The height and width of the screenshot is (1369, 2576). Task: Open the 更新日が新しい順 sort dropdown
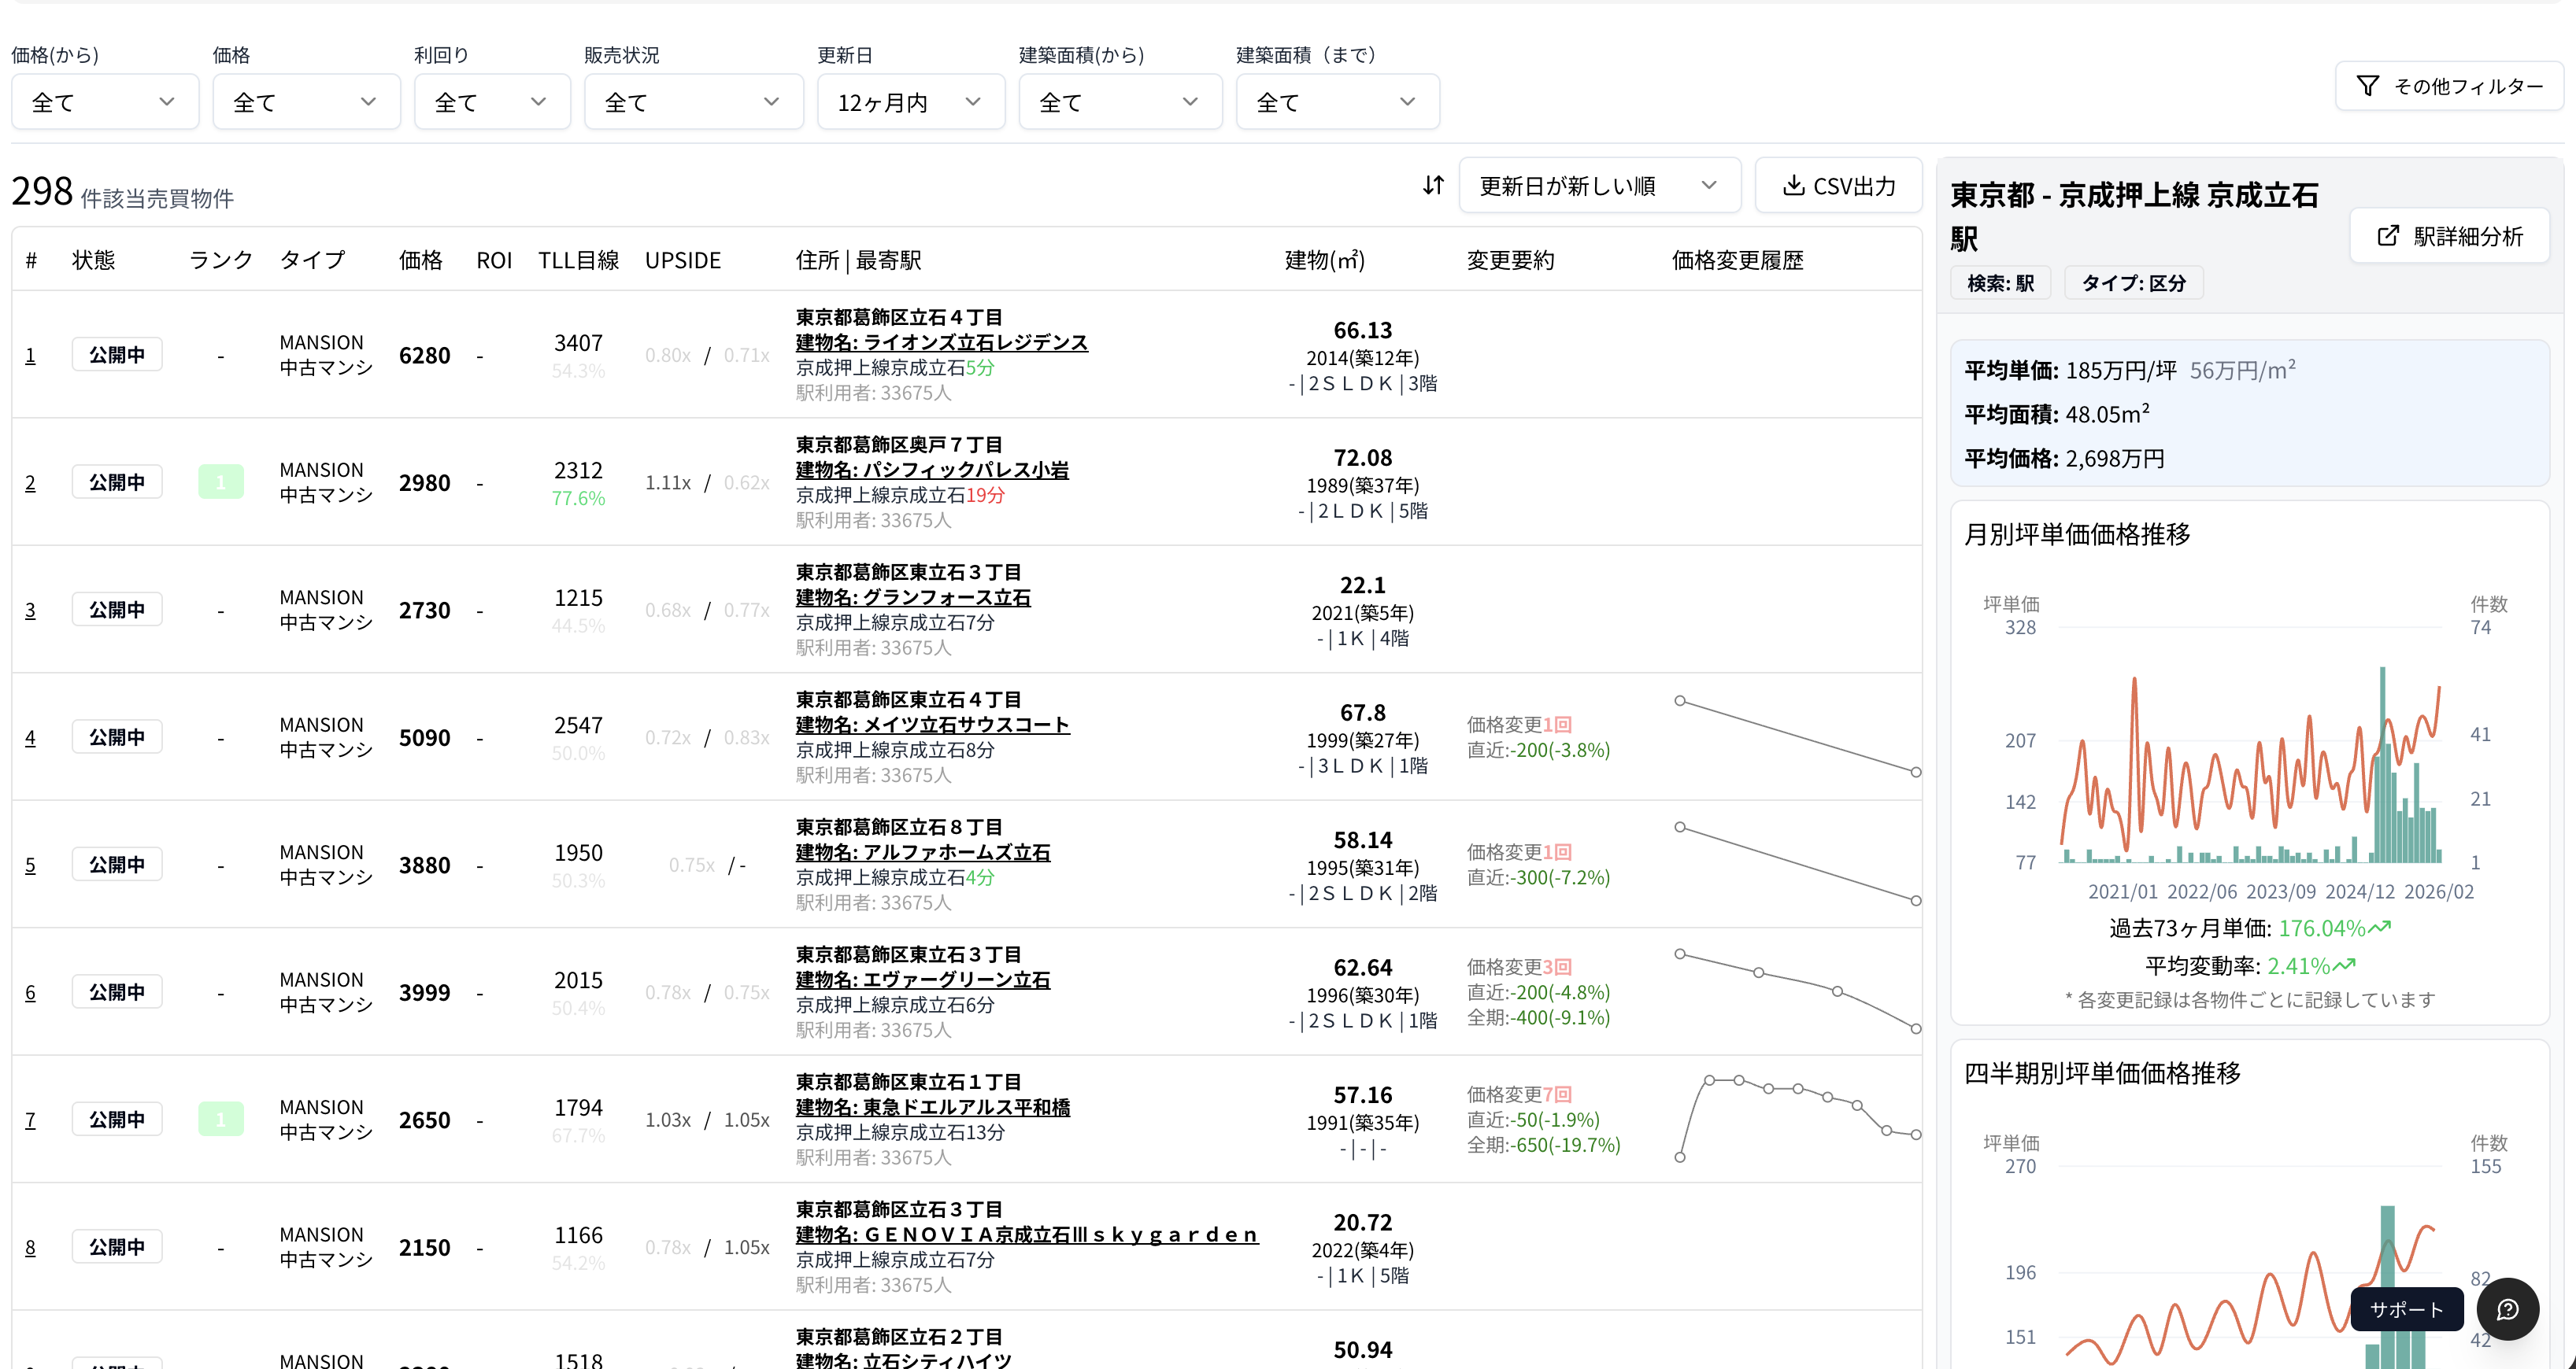point(1598,185)
